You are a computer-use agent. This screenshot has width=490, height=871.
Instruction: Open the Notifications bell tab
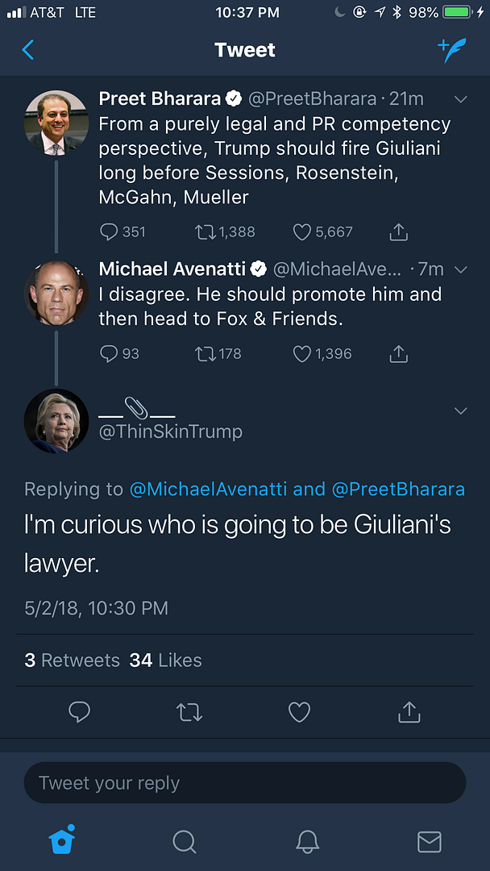(x=307, y=841)
